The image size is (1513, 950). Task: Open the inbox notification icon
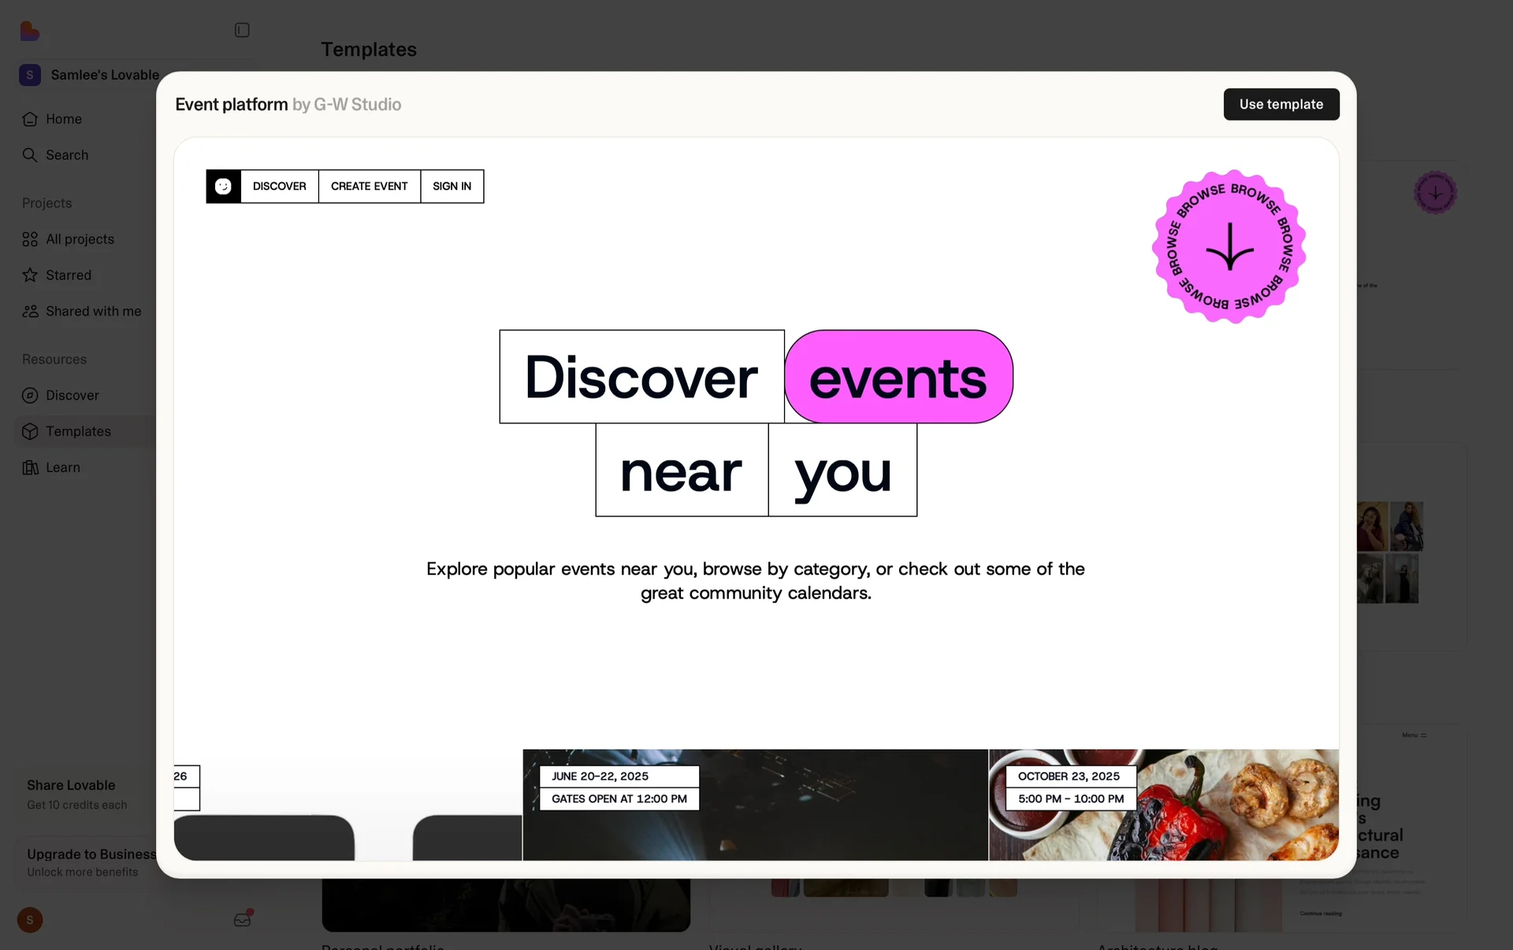point(242,919)
